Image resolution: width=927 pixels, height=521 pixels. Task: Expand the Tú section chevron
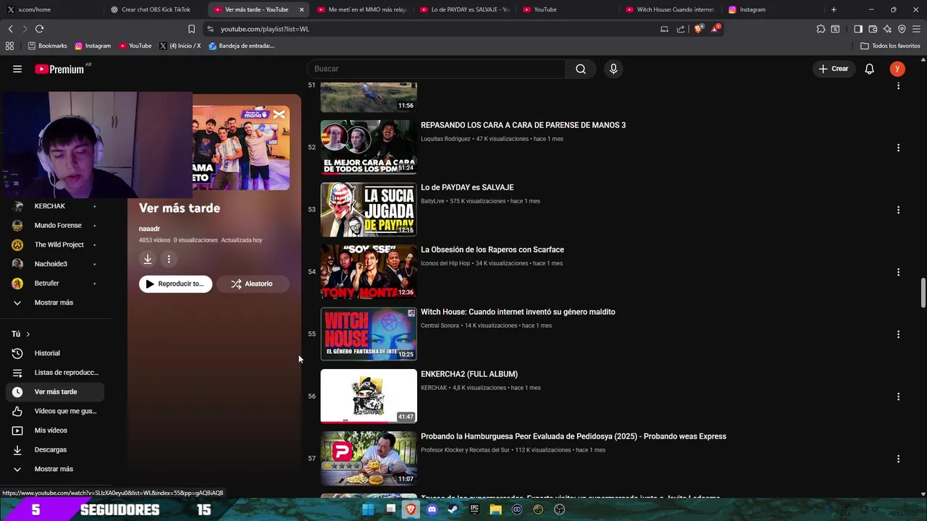coord(28,334)
